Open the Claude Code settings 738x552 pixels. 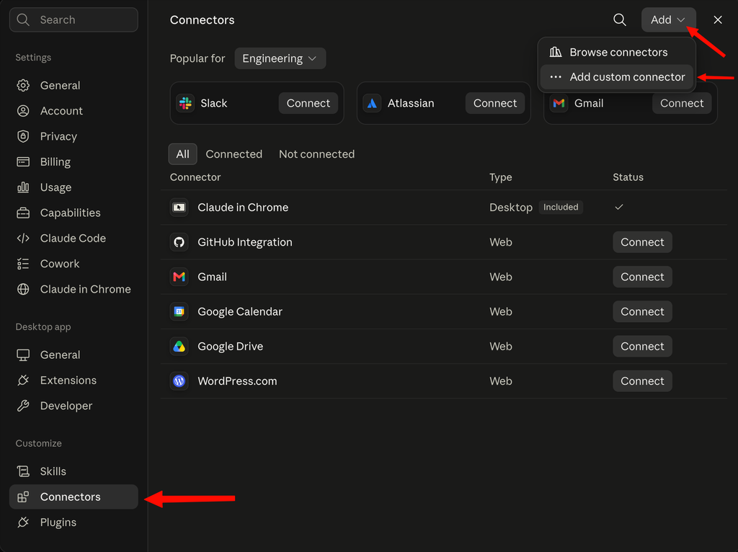click(x=74, y=238)
